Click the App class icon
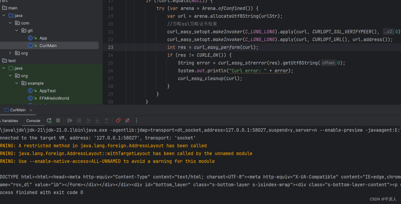Image resolution: width=401 pixels, height=204 pixels. pyautogui.click(x=30, y=38)
